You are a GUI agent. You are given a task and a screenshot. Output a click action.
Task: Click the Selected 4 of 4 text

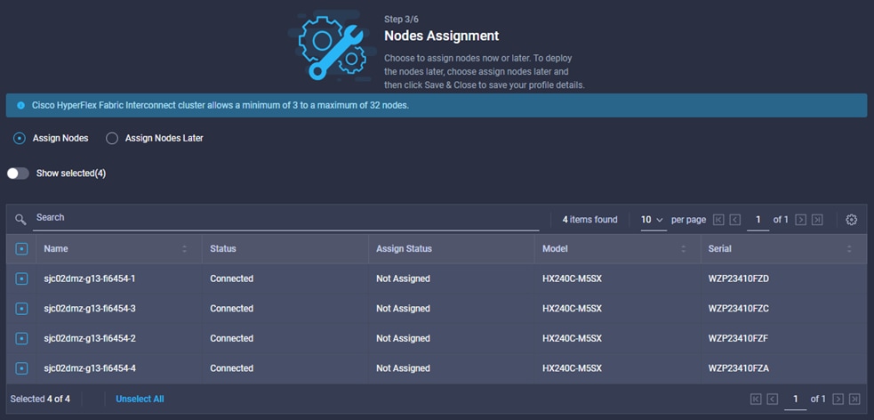pos(40,399)
